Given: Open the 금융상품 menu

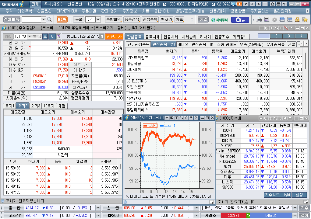Looking at the screenshot, I should (238, 11).
